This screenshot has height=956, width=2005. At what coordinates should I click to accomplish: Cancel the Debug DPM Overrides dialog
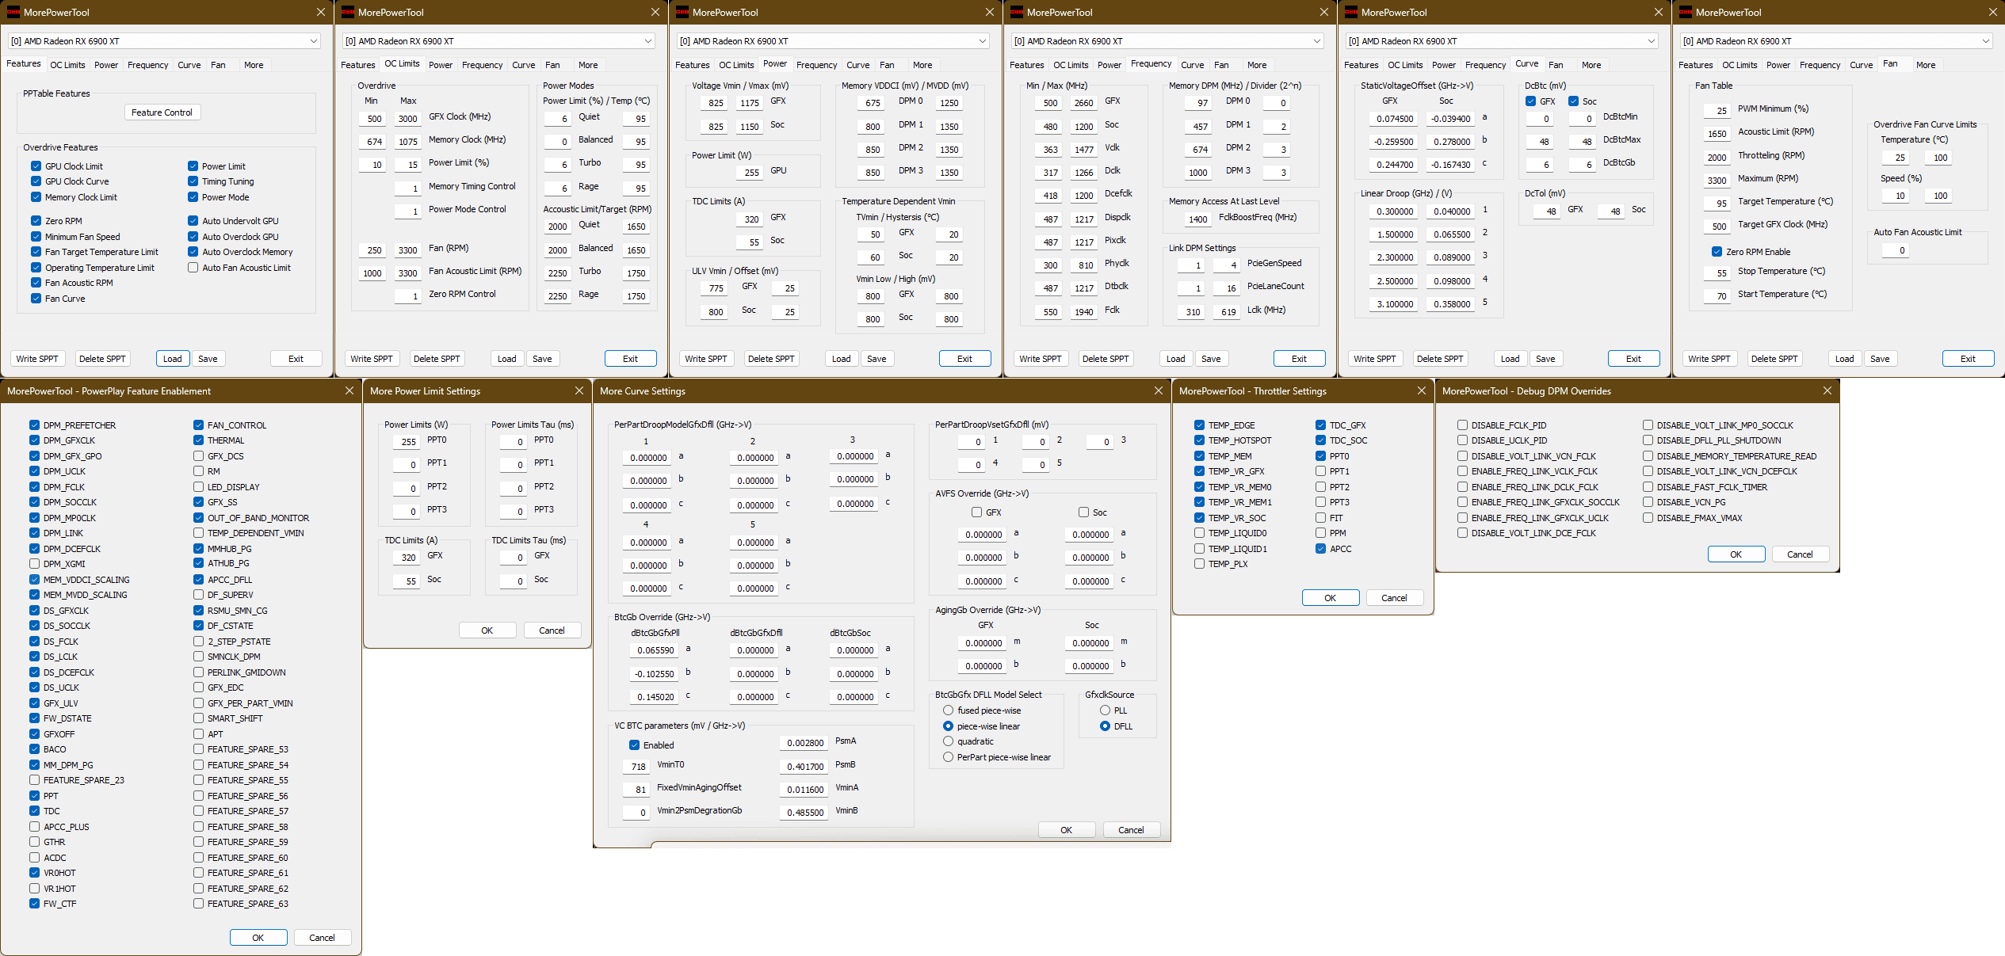[x=1800, y=554]
